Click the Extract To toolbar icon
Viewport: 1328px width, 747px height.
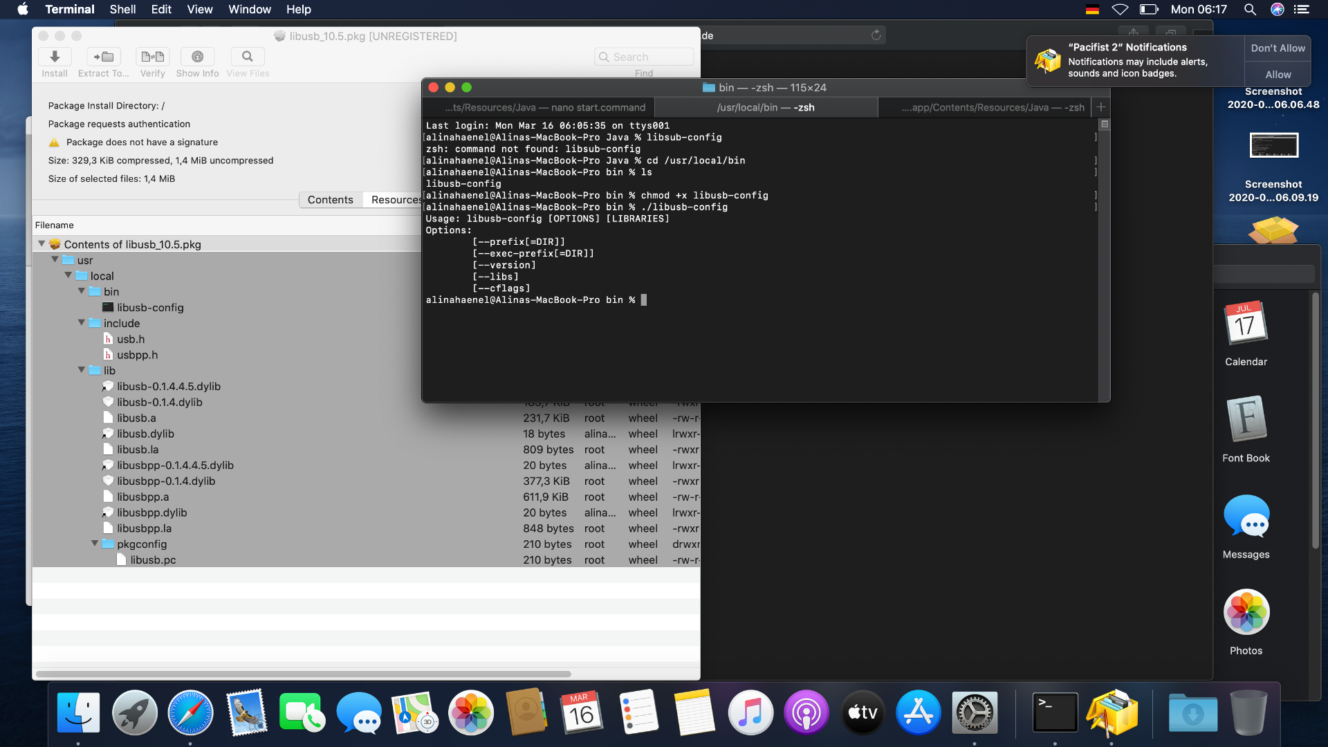tap(104, 57)
